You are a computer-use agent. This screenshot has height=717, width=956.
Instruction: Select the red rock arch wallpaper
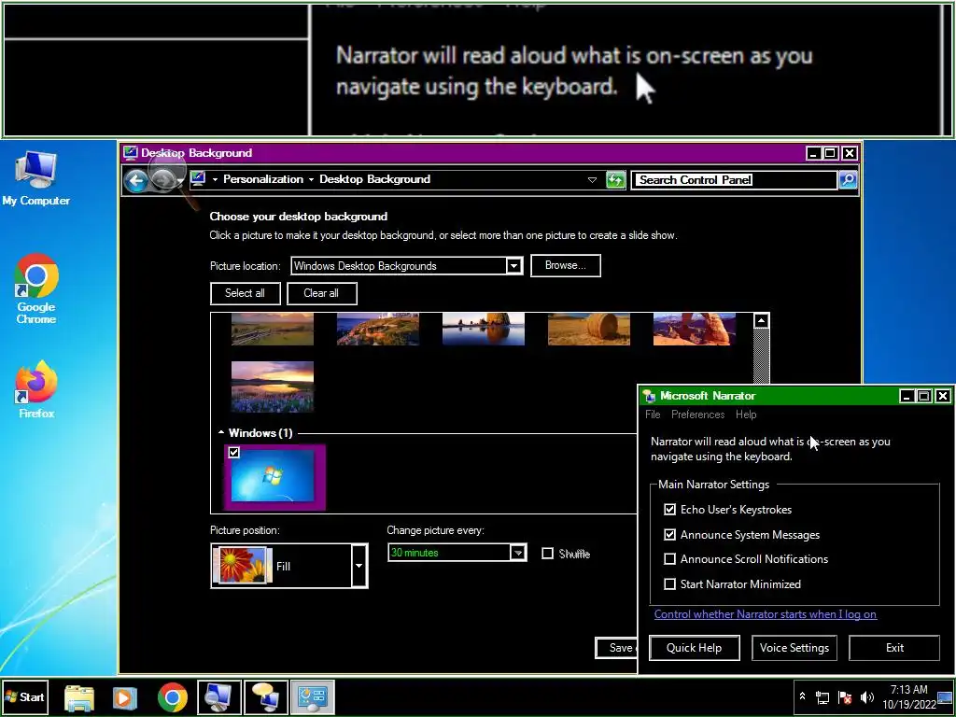tap(695, 330)
